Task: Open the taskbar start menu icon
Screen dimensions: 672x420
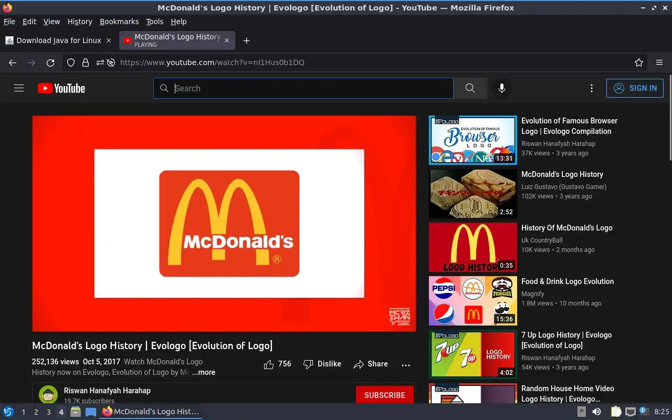Action: 8,412
